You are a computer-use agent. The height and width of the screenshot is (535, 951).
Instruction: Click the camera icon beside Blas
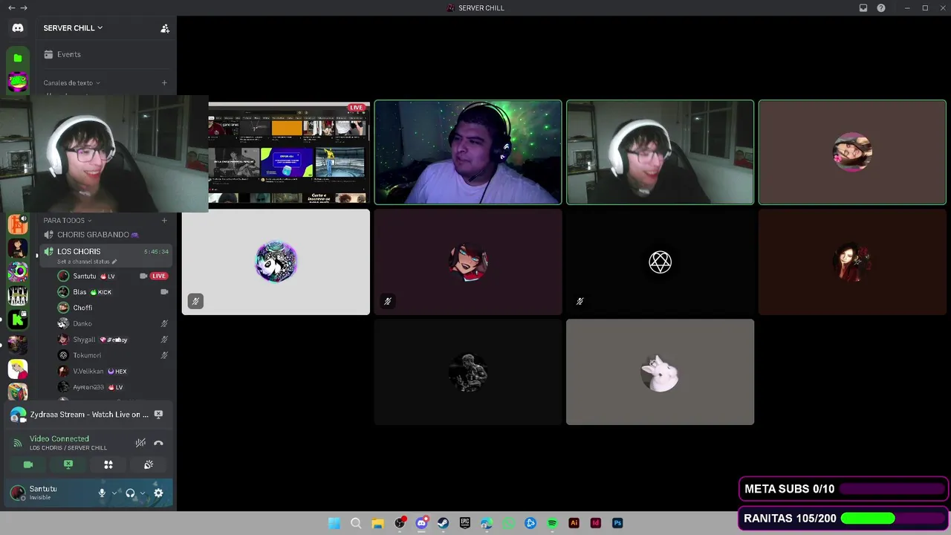164,292
